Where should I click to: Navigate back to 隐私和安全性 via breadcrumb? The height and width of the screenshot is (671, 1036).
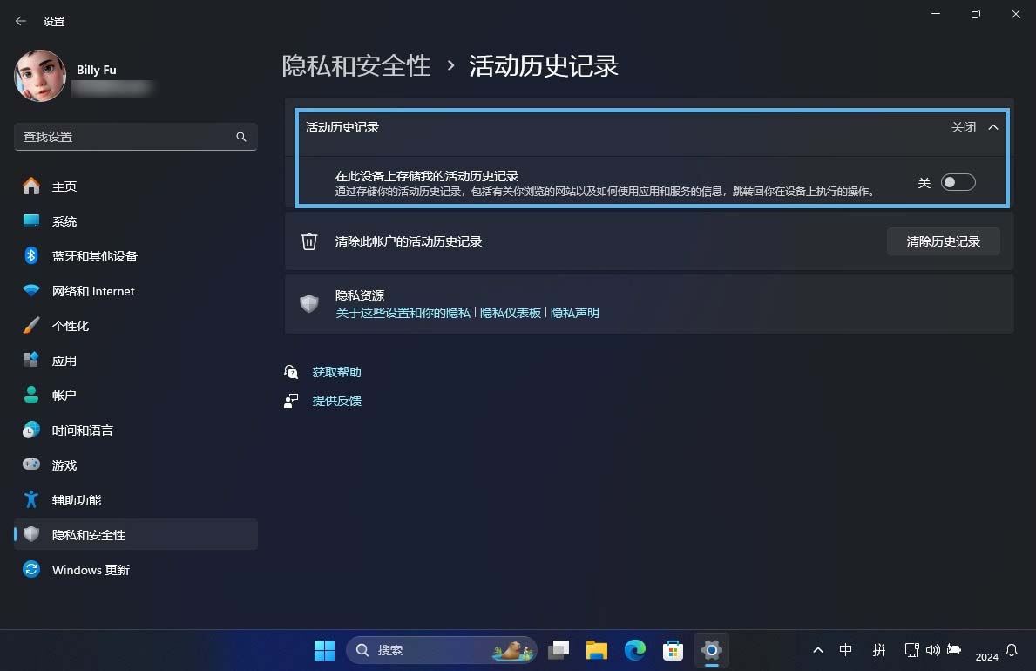click(x=356, y=65)
